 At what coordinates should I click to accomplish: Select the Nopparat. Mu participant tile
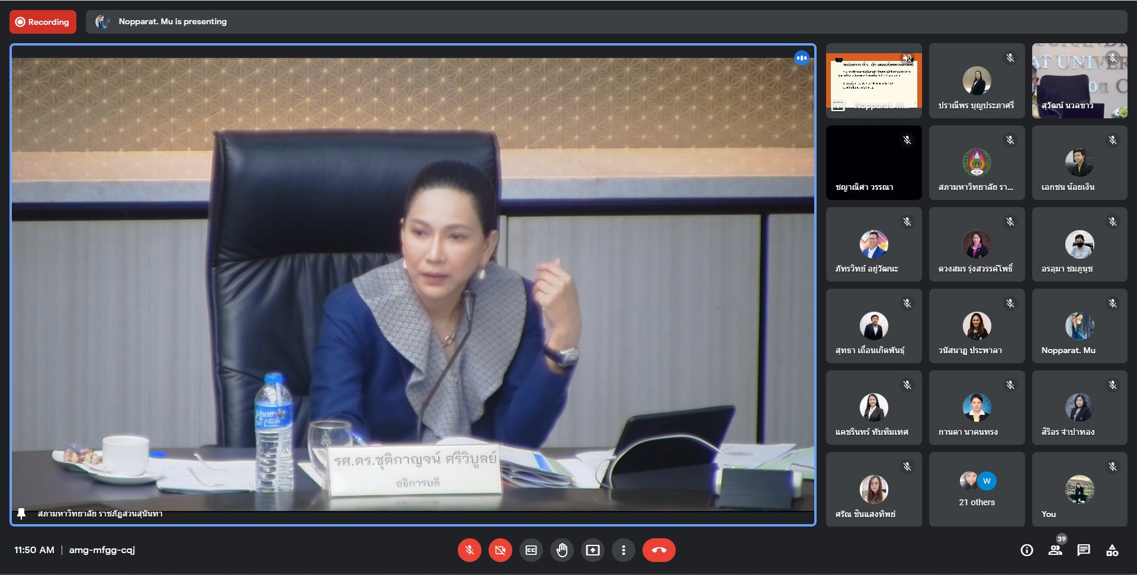pos(1079,326)
